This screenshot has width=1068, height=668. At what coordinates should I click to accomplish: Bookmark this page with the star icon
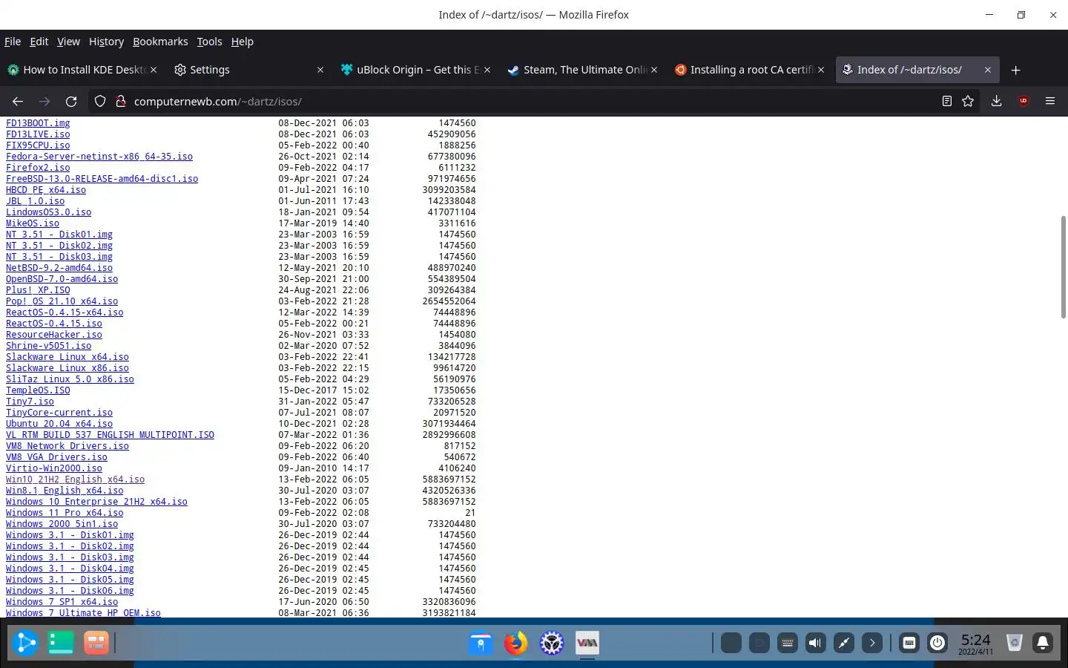click(968, 101)
